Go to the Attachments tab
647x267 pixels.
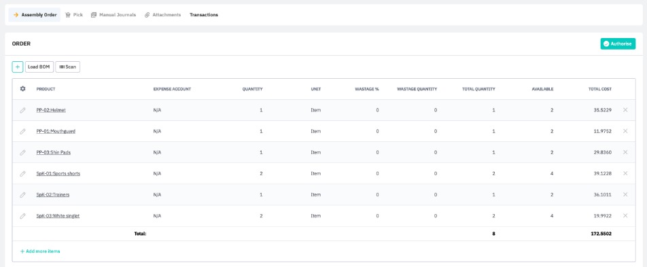point(162,15)
